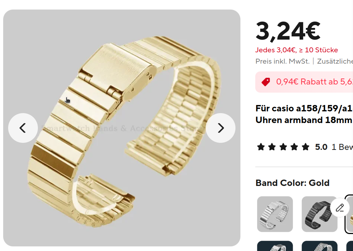Open the main gold watch band image

tap(122, 128)
